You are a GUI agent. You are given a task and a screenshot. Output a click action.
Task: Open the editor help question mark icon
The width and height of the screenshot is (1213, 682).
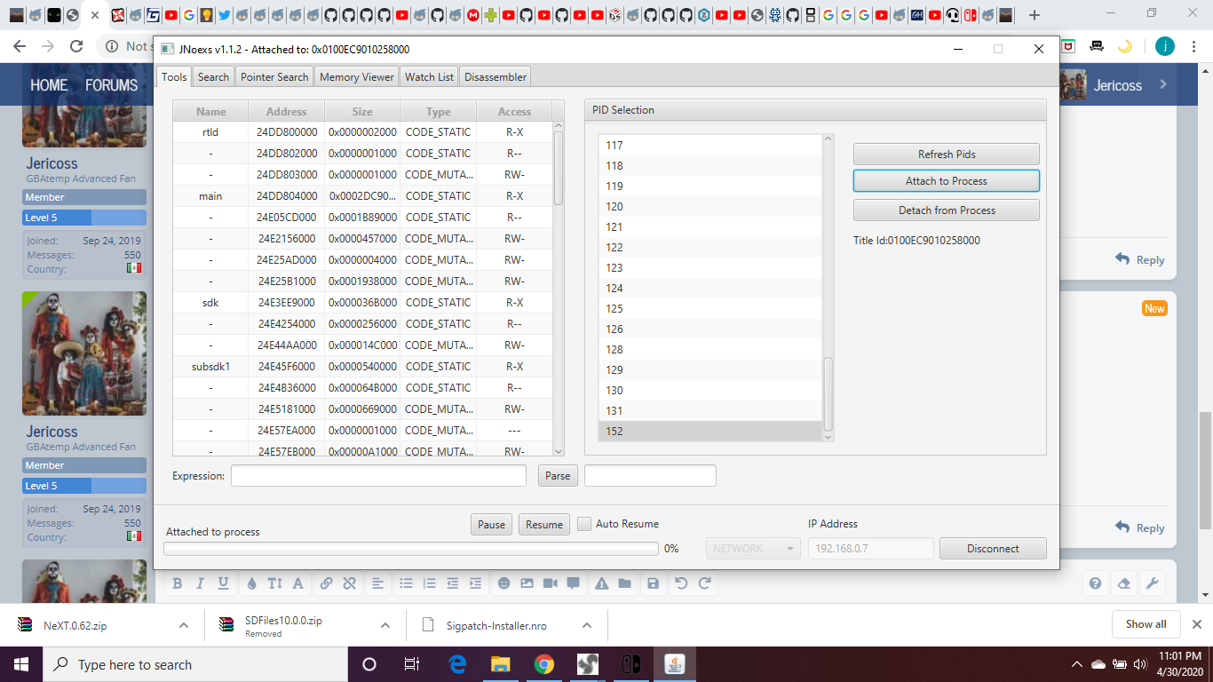tap(1095, 583)
